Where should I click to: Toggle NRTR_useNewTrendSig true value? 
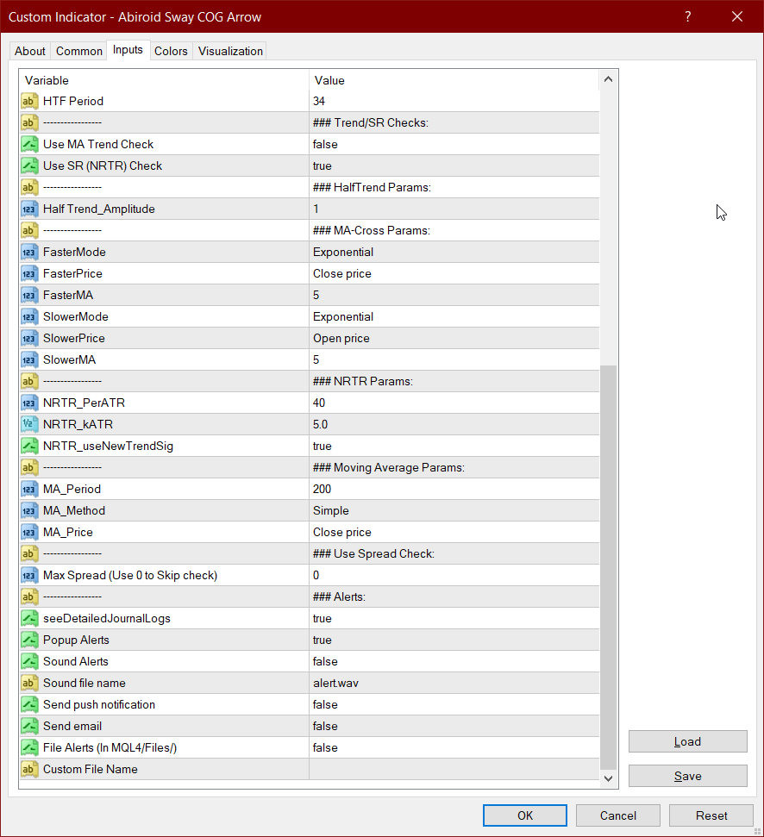[x=454, y=446]
